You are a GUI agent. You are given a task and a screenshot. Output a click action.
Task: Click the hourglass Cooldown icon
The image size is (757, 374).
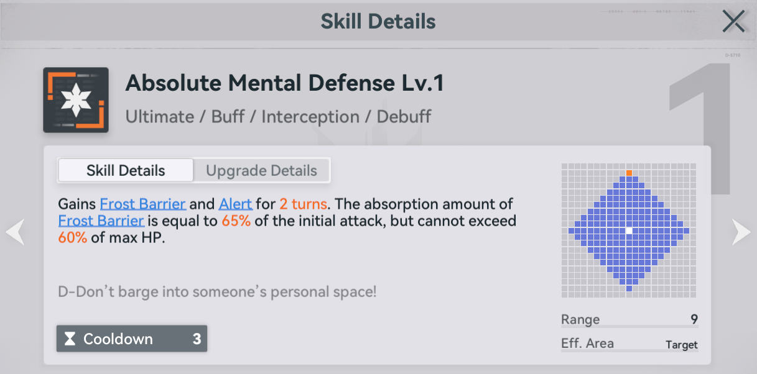[x=70, y=339]
